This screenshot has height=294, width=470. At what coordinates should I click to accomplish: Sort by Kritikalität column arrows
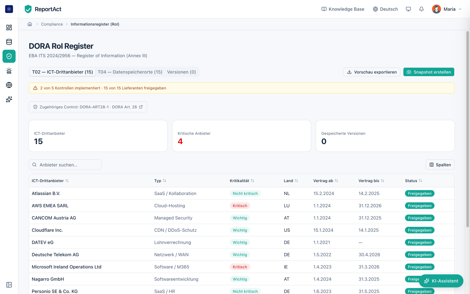tap(252, 181)
